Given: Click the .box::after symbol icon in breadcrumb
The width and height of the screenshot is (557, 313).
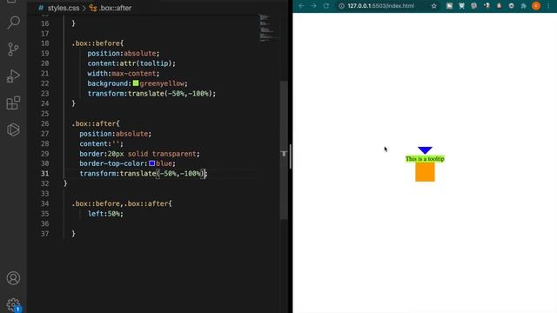Looking at the screenshot, I should click(93, 8).
